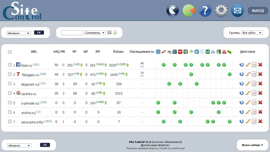Click the new site URL input field
Screen dimensions: 270x152
(72, 32)
